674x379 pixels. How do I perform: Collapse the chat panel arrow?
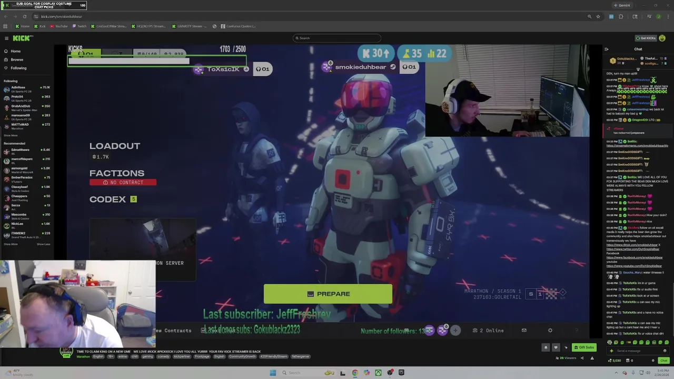(606, 49)
